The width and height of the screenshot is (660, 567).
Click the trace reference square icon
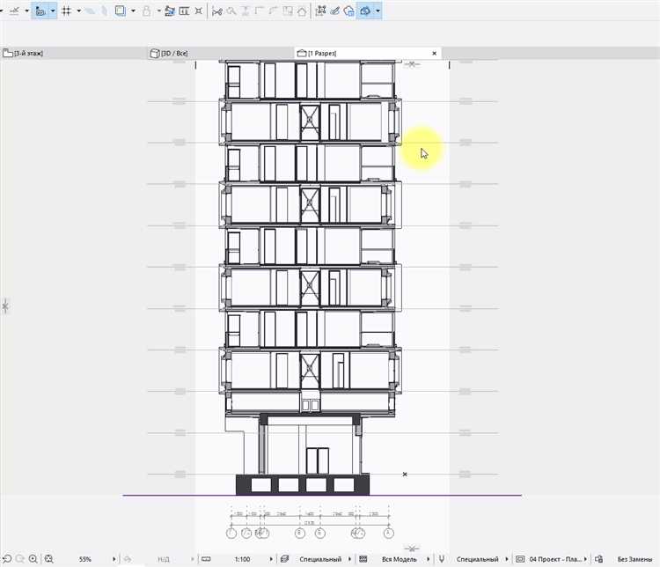click(121, 11)
